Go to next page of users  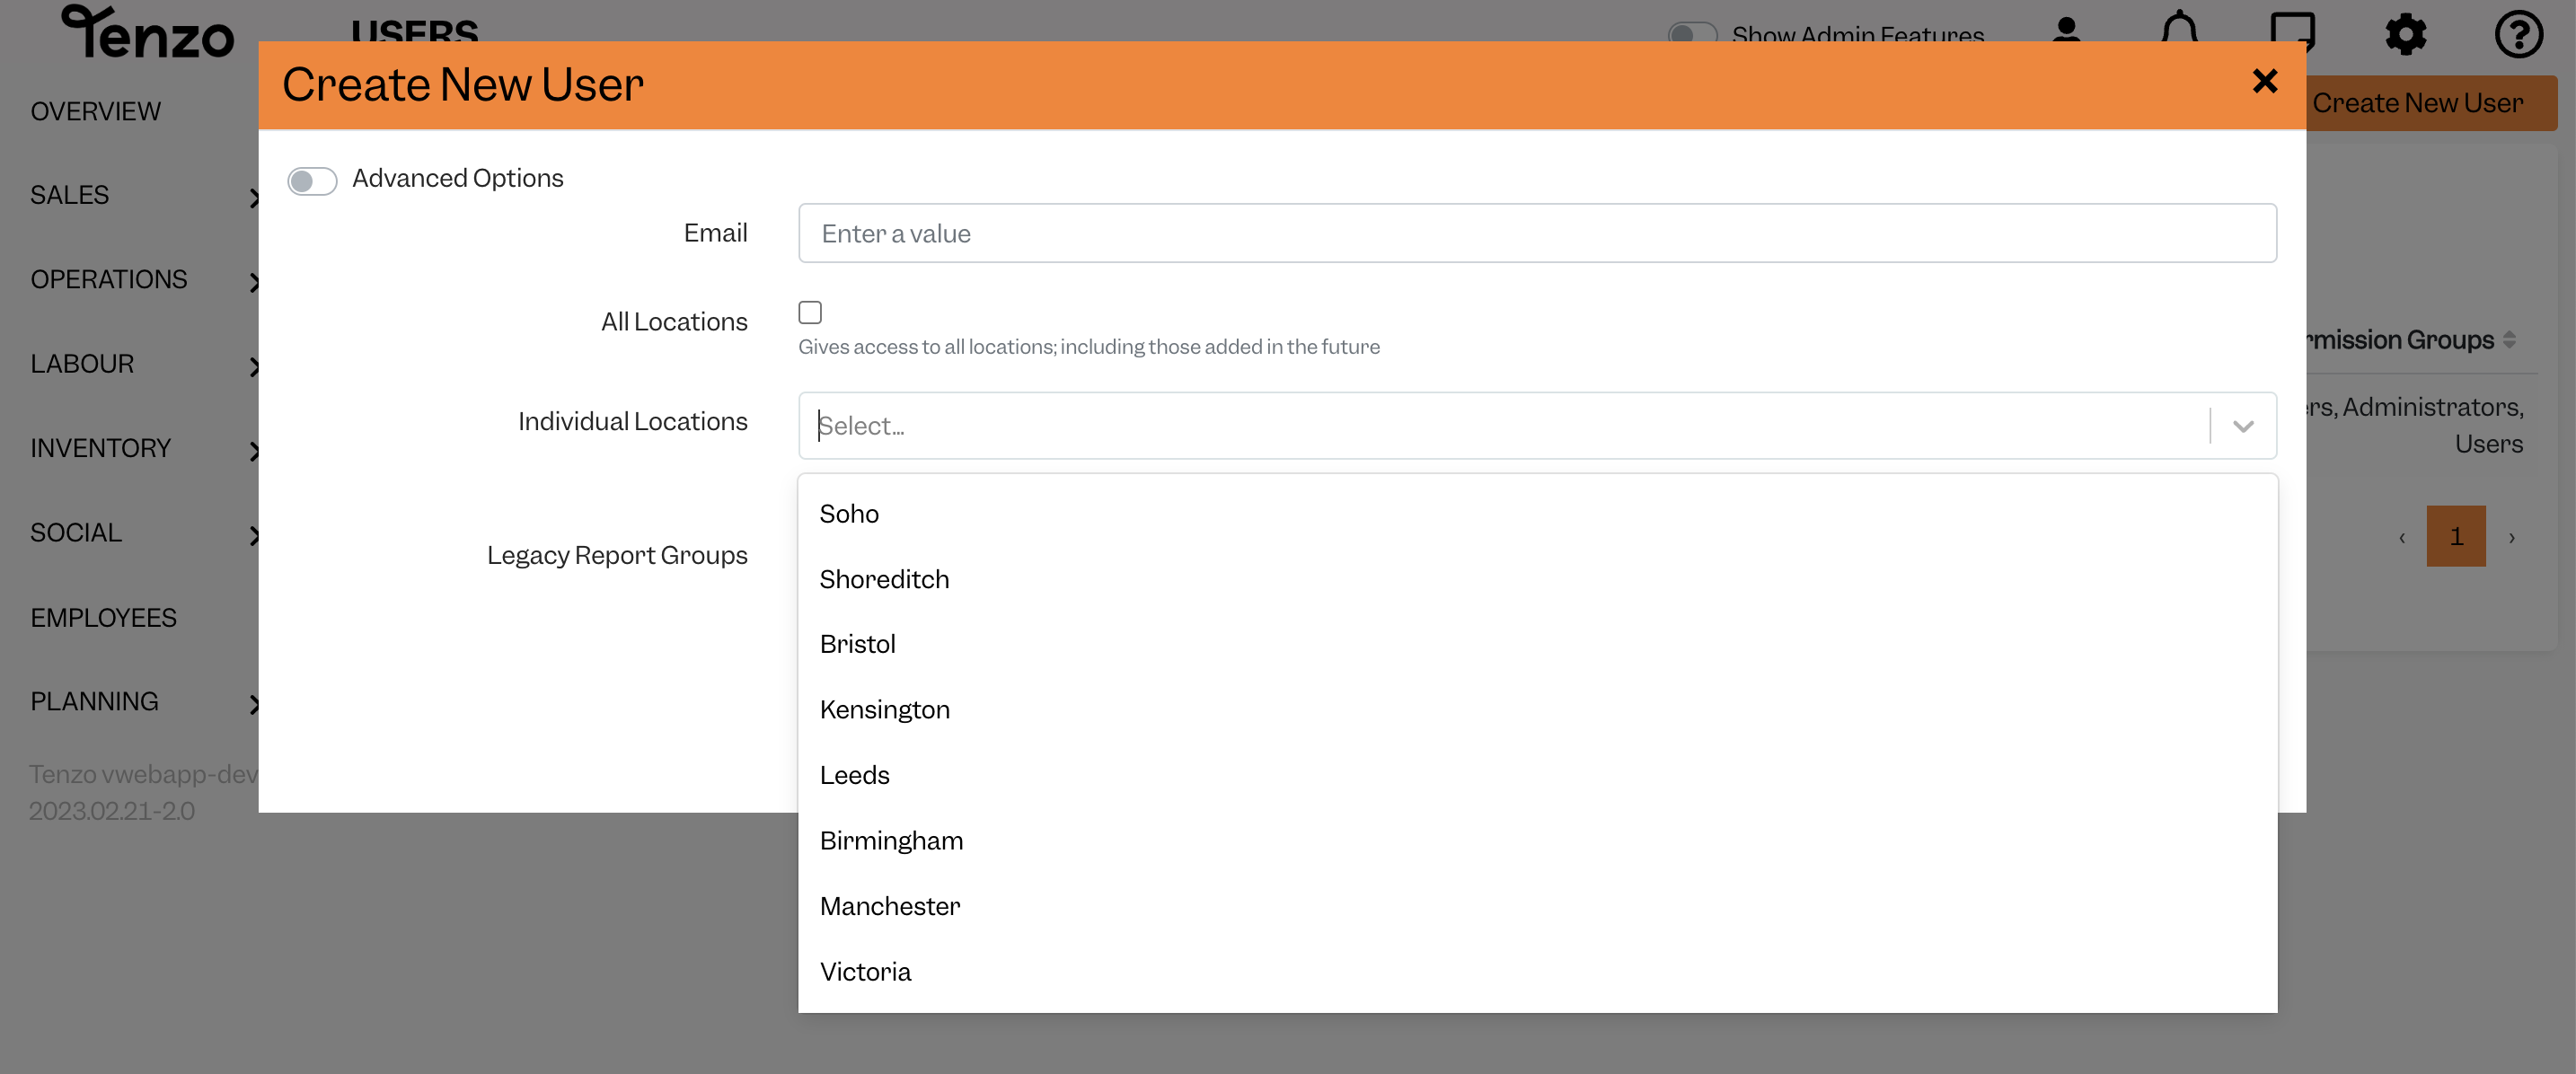pos(2511,537)
